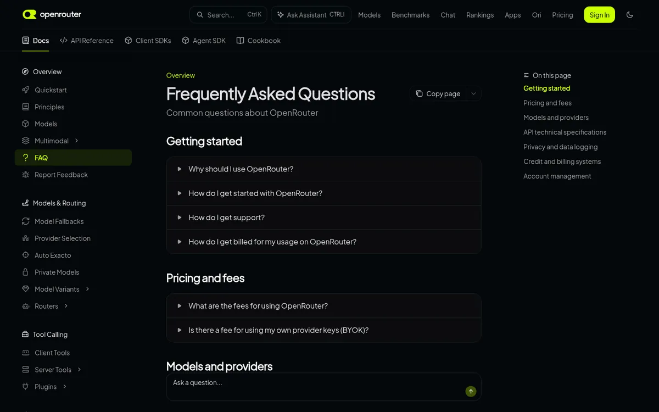Focus the top Search field
Viewport: 659px width, 412px height.
tap(228, 15)
